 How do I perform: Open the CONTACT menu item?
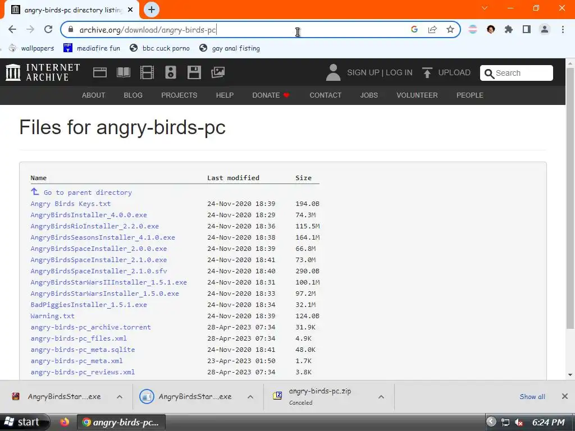[x=326, y=95]
